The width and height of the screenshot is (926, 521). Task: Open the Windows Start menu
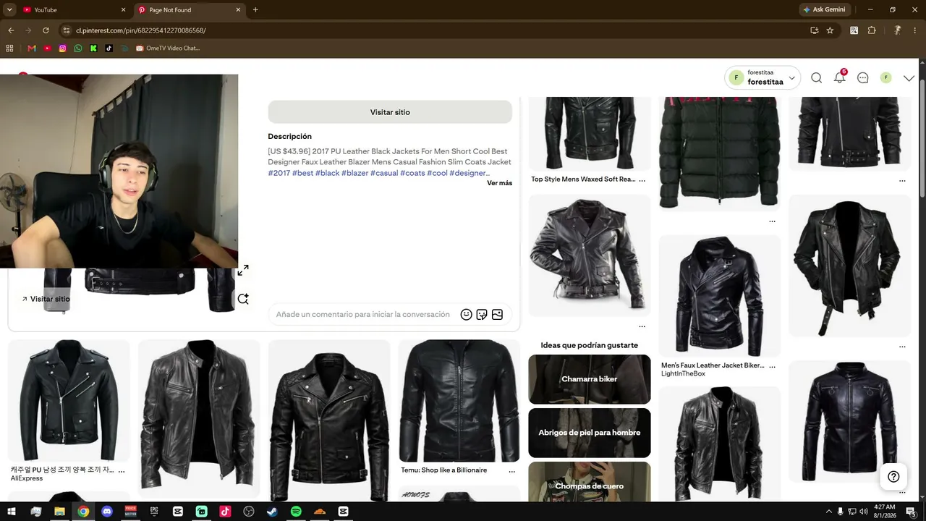12,512
